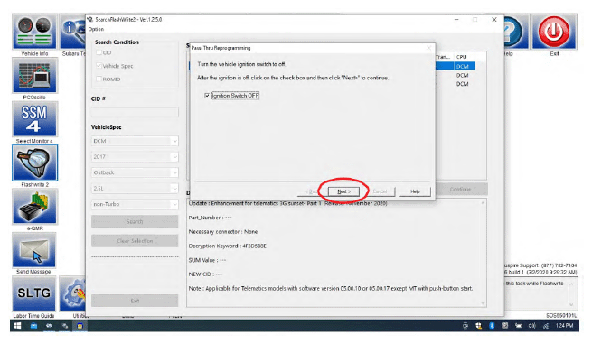Toggle the Vehicle Spec checkbox

point(99,66)
